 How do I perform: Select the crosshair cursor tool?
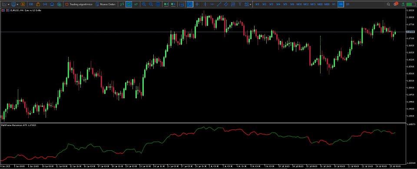pyautogui.click(x=197, y=4)
